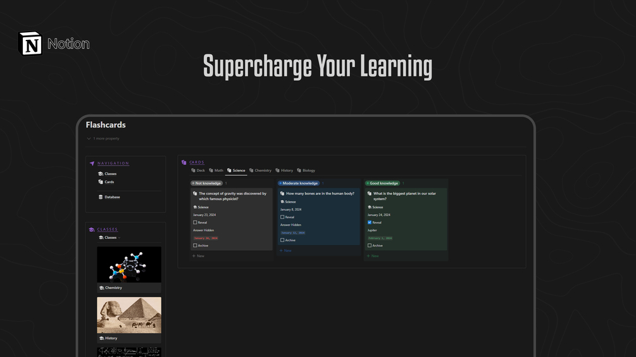This screenshot has width=636, height=357.
Task: Open the Chemistry molecule thumbnail
Action: (x=129, y=265)
